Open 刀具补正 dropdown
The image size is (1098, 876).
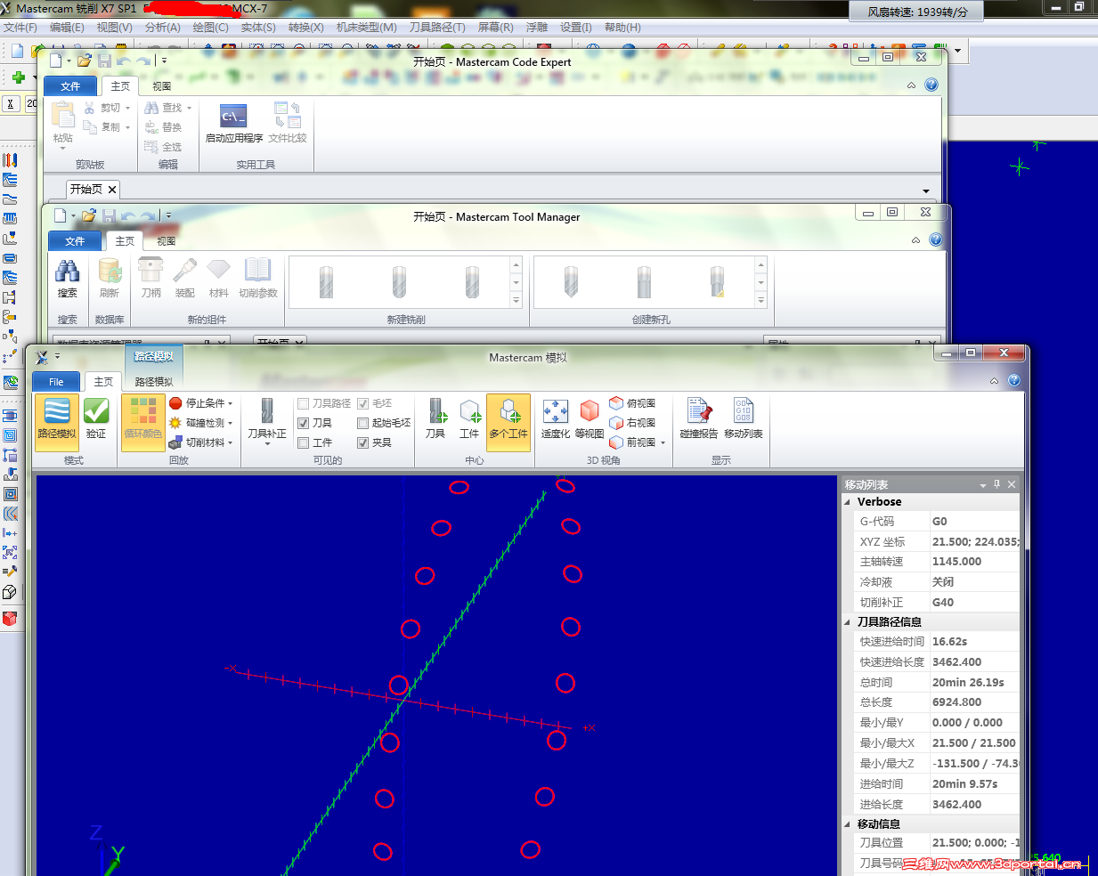(267, 421)
